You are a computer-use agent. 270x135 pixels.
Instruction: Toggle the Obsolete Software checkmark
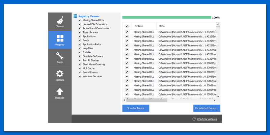[x=80, y=56]
